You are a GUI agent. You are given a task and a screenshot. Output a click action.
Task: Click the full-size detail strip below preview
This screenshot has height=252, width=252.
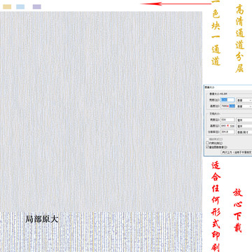(x=101, y=232)
